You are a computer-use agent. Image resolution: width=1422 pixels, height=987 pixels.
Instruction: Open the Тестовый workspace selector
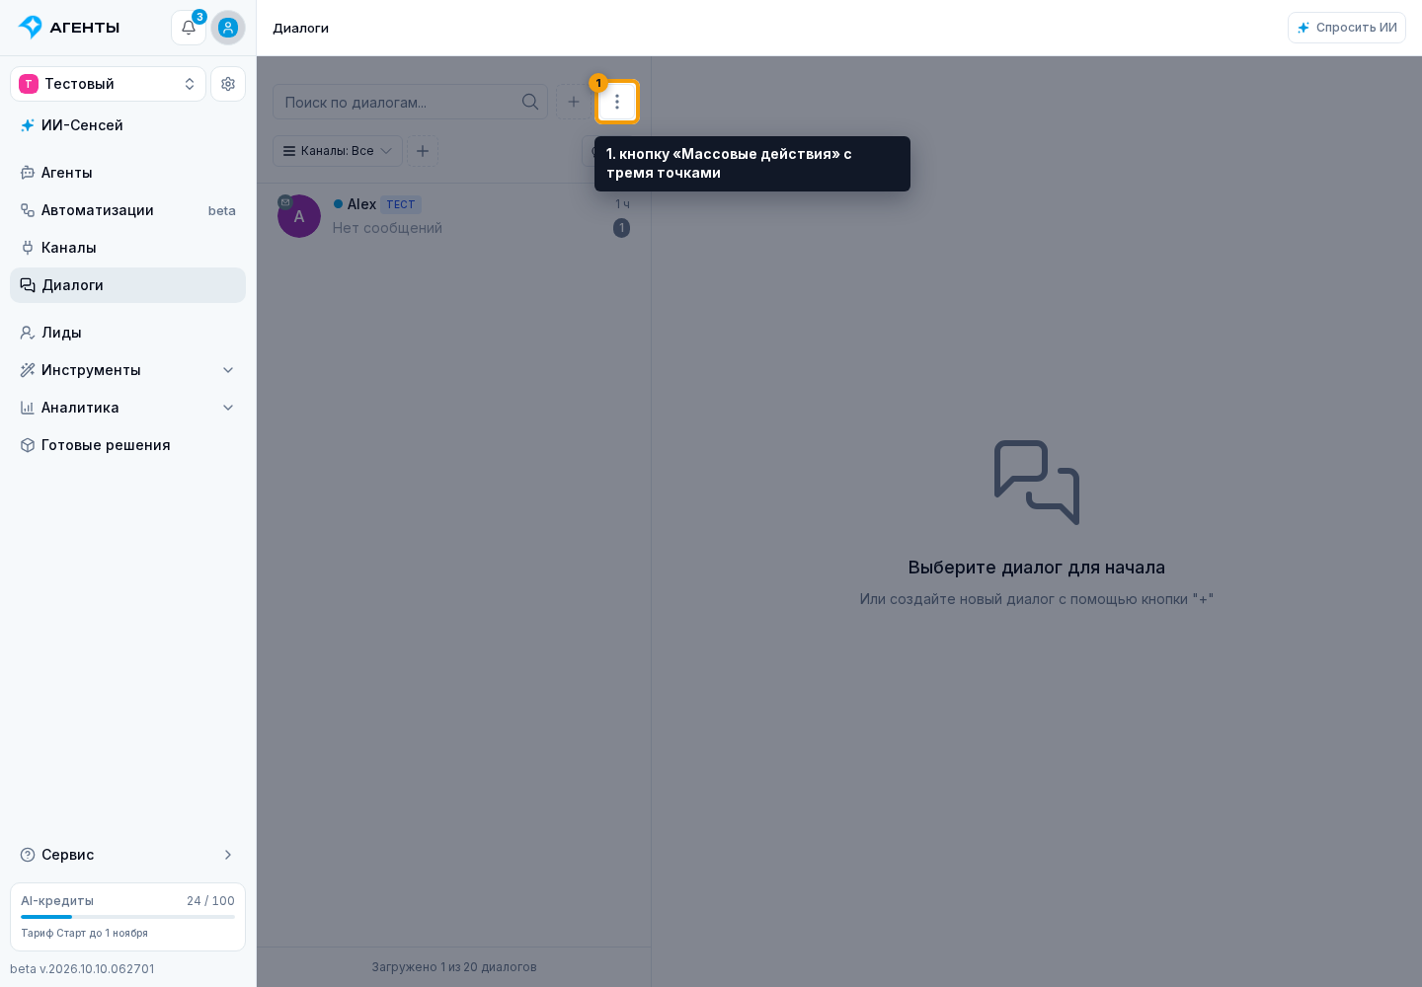pos(108,84)
